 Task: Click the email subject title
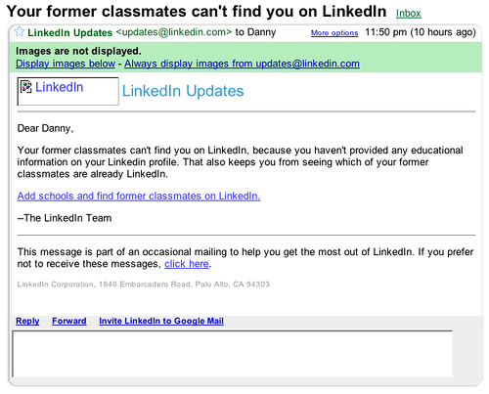click(197, 12)
